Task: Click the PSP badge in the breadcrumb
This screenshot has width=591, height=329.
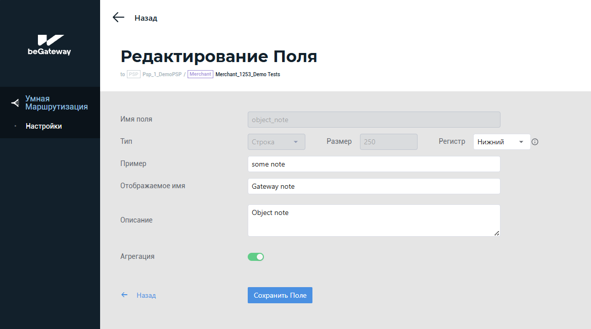Action: (x=133, y=74)
